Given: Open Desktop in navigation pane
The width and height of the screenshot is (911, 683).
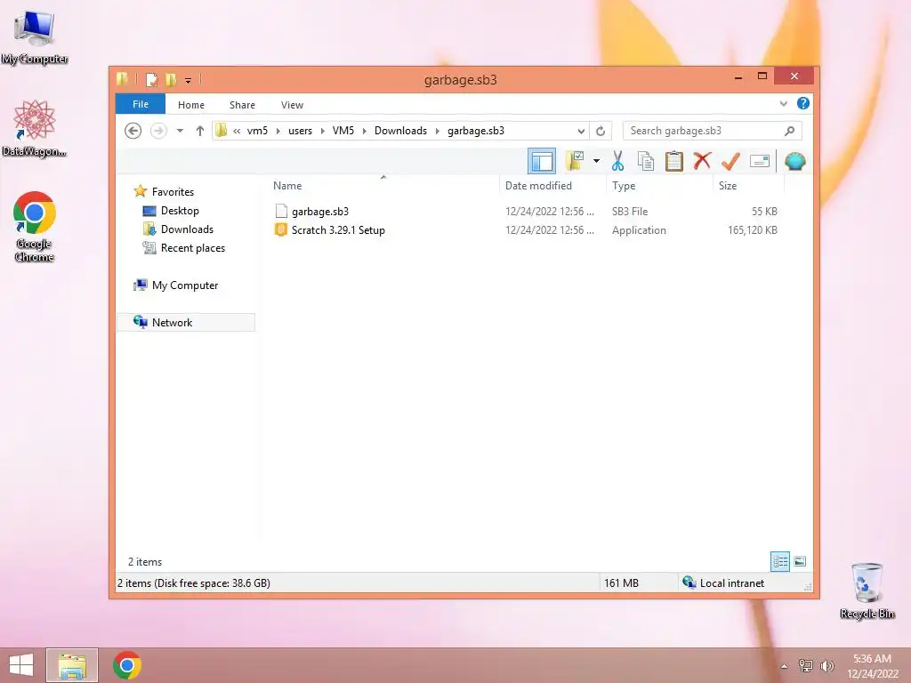Looking at the screenshot, I should point(180,211).
